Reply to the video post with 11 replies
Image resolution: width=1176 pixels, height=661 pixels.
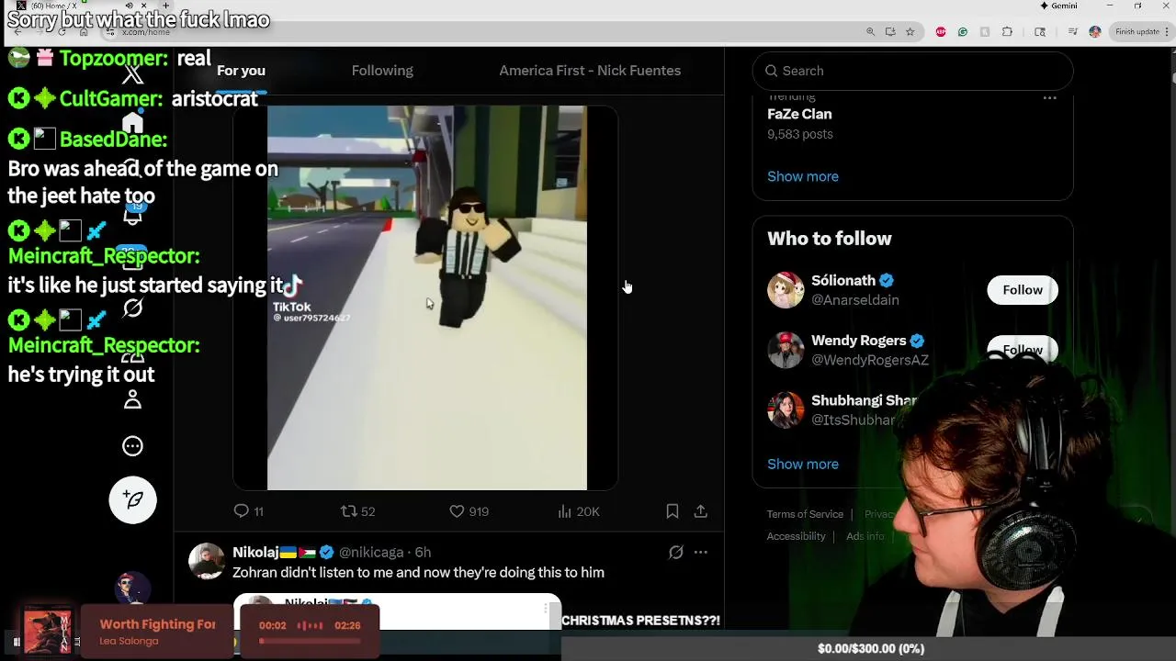(x=248, y=511)
